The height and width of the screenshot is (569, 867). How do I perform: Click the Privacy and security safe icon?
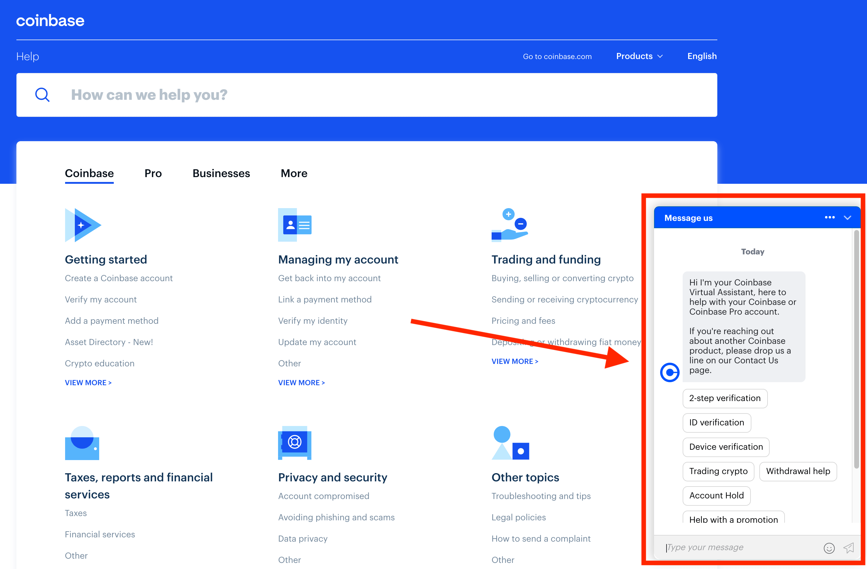[295, 443]
